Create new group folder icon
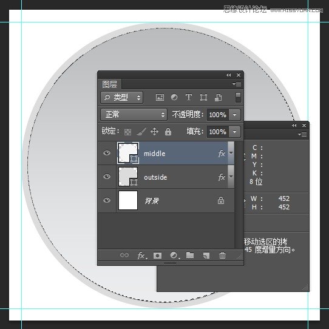The height and width of the screenshot is (329, 329). 190,255
